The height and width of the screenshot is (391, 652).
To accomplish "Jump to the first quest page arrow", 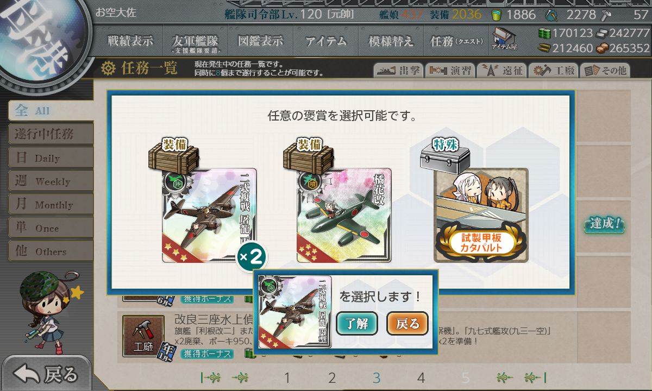I will (211, 378).
